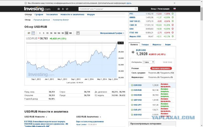Switch to the График tab
Screen dimensions: 203x127
coord(39,15)
